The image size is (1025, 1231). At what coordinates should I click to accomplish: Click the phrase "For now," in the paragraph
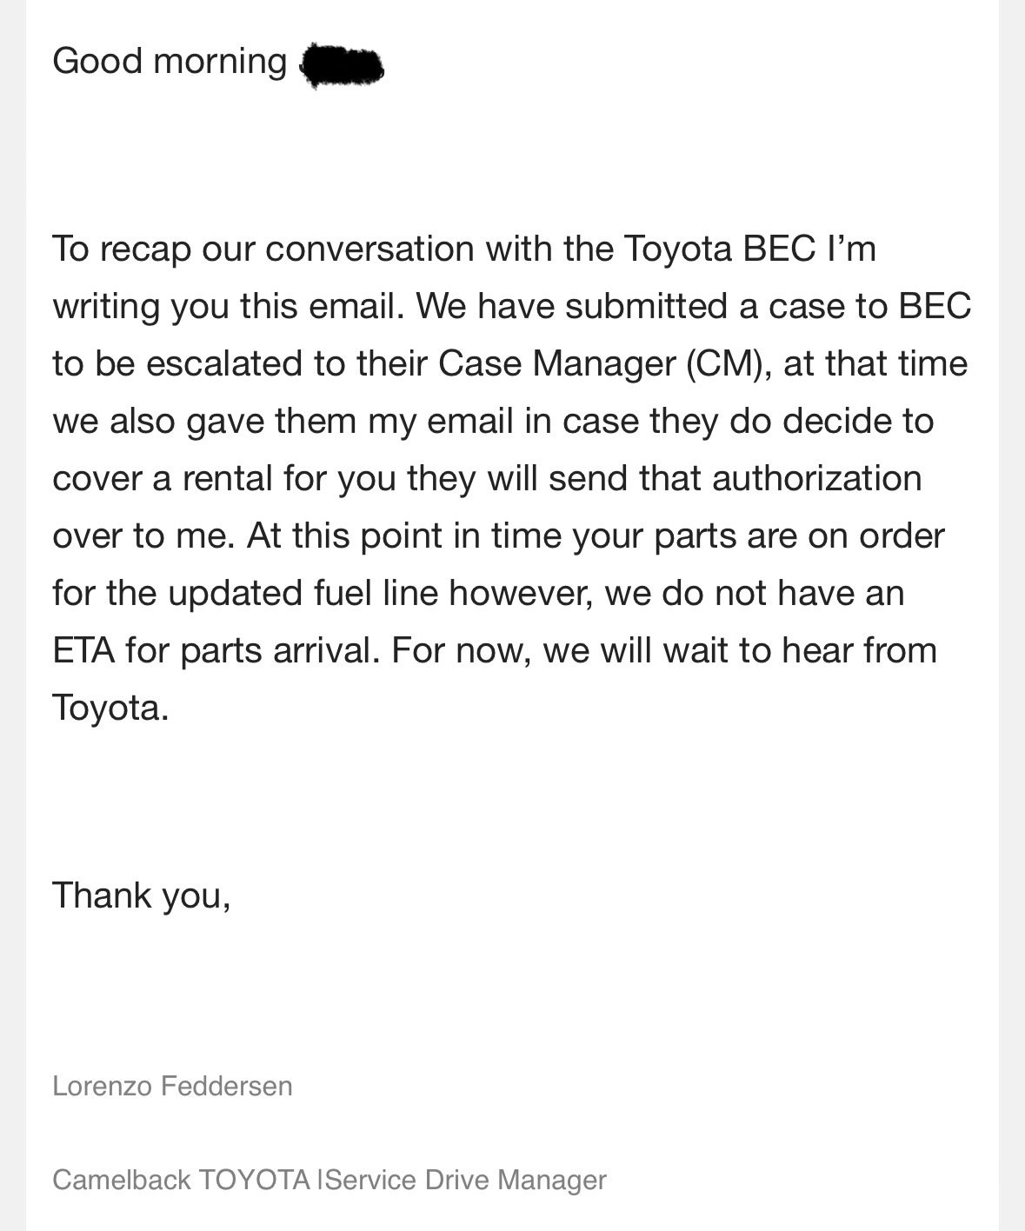462,651
